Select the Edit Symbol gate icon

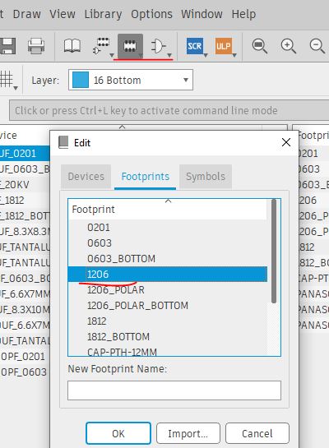[159, 46]
